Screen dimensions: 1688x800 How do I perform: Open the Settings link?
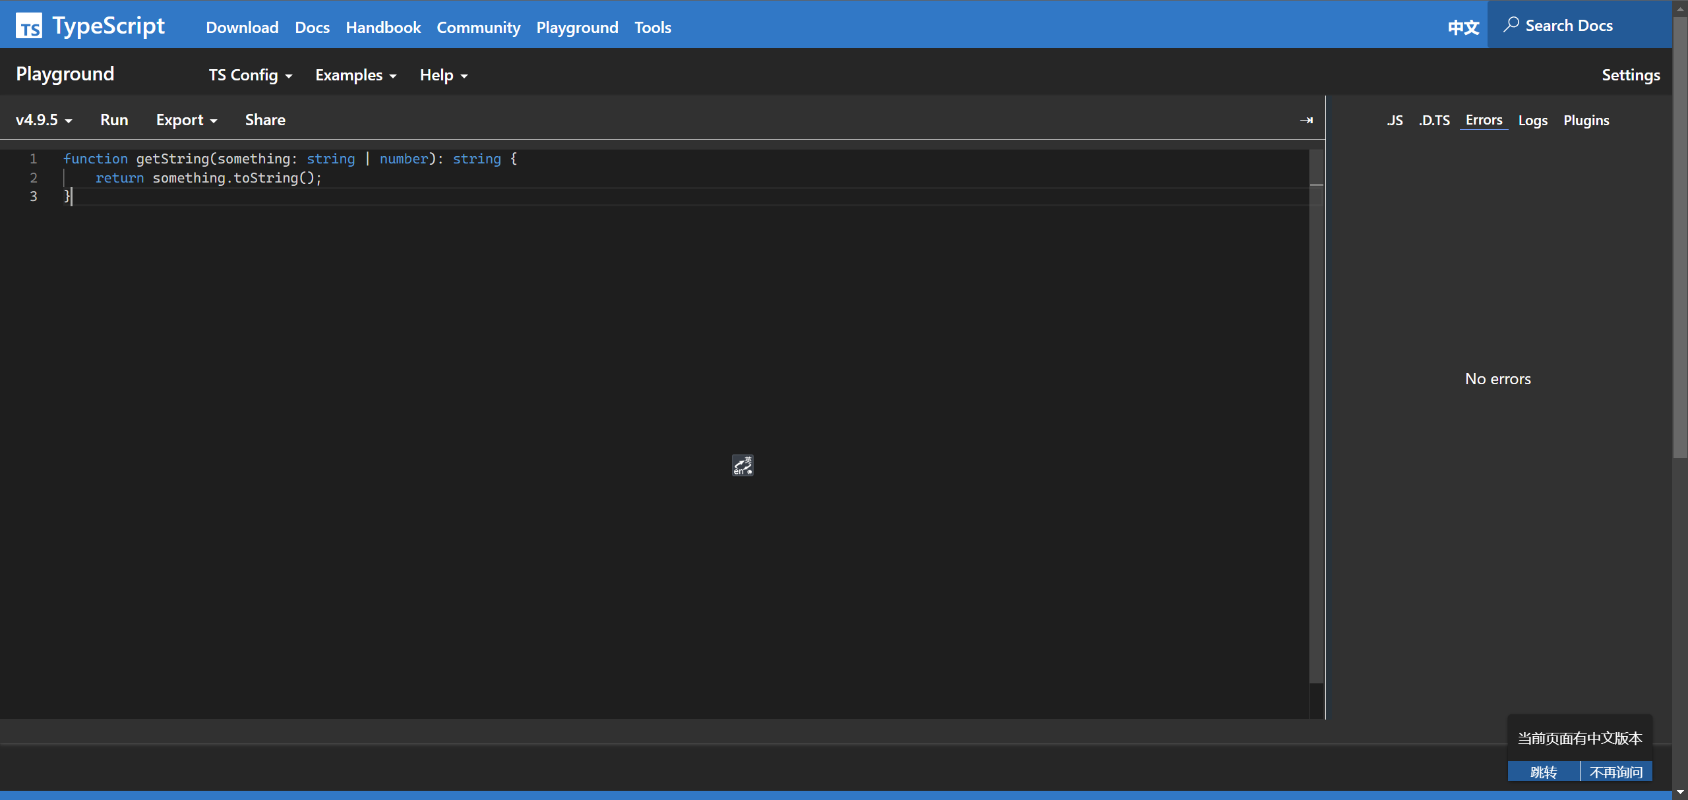(1630, 75)
